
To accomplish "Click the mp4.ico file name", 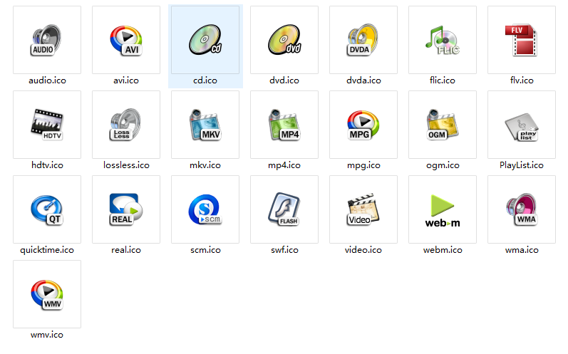I will click(284, 165).
